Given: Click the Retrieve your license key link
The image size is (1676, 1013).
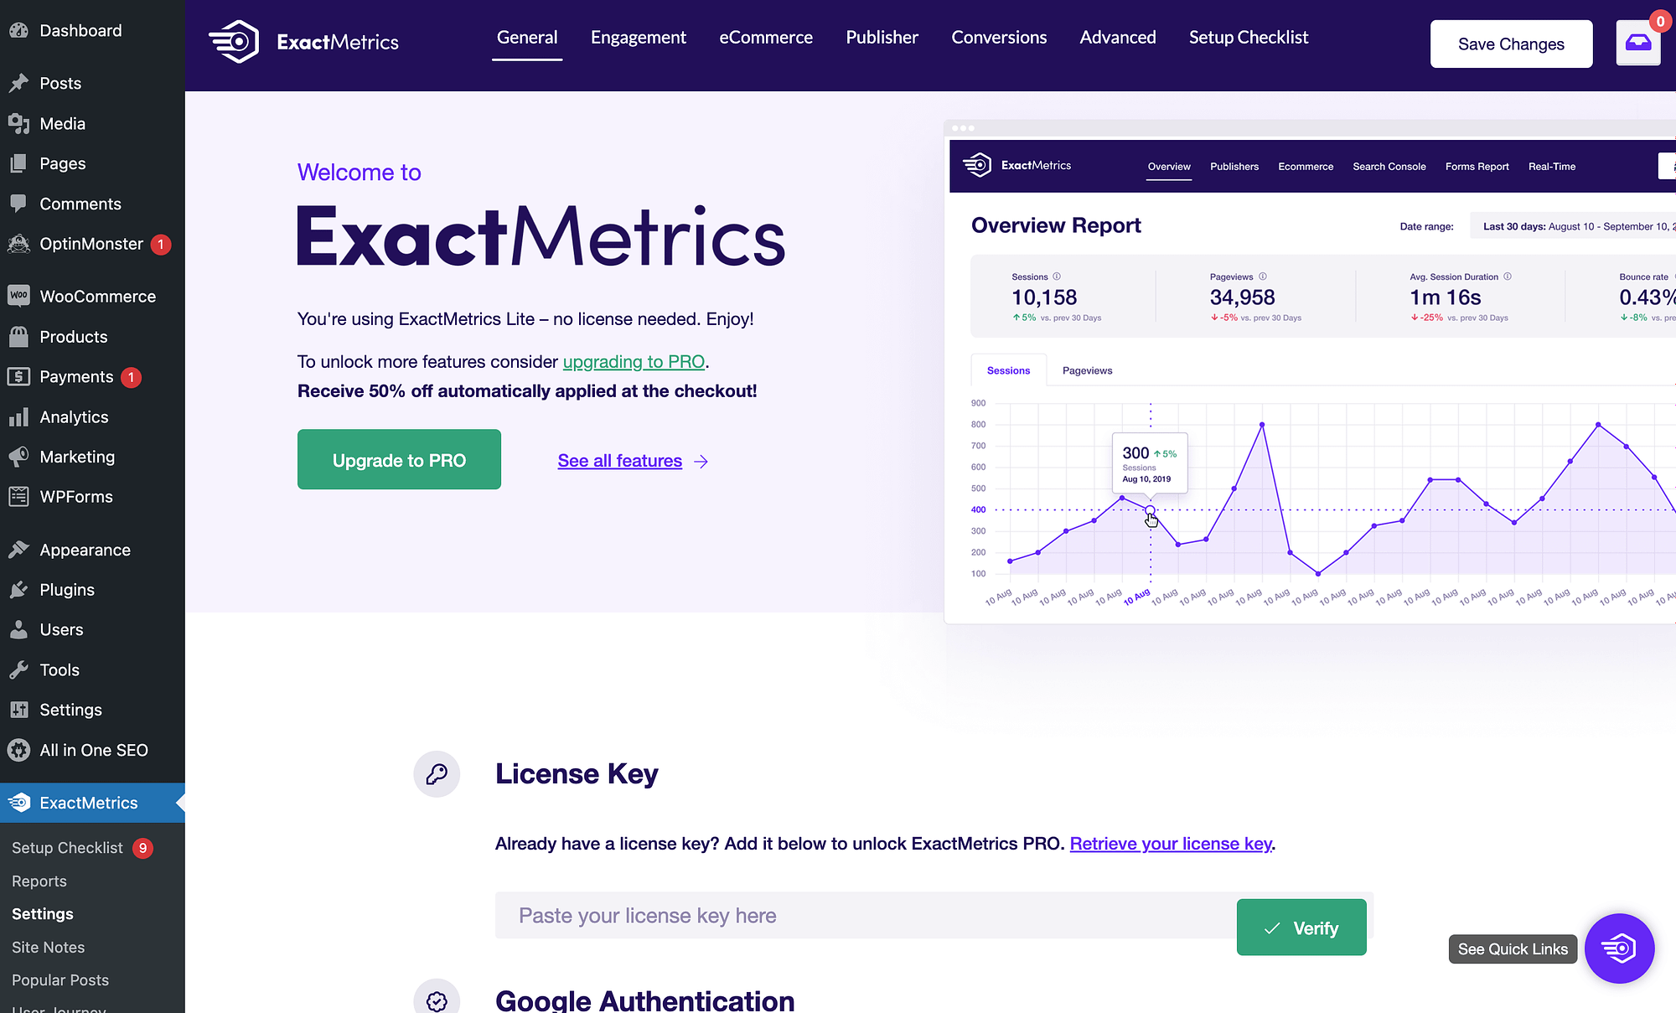Looking at the screenshot, I should (x=1171, y=843).
